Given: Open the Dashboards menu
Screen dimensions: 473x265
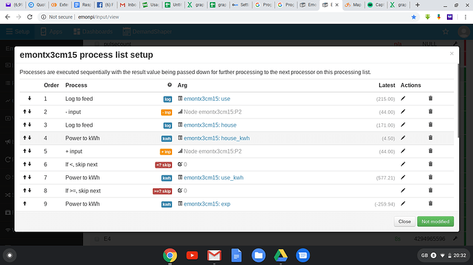Looking at the screenshot, I should click(x=93, y=31).
